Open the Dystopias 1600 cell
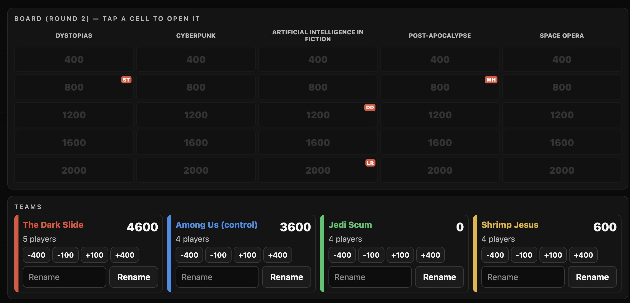The width and height of the screenshot is (630, 303). coord(74,143)
